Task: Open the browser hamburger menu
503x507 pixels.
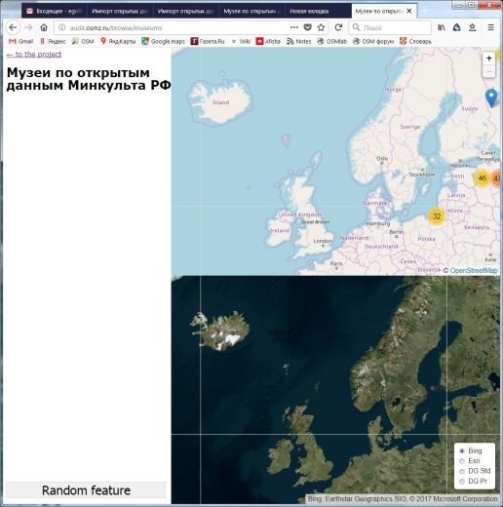Action: coord(490,27)
